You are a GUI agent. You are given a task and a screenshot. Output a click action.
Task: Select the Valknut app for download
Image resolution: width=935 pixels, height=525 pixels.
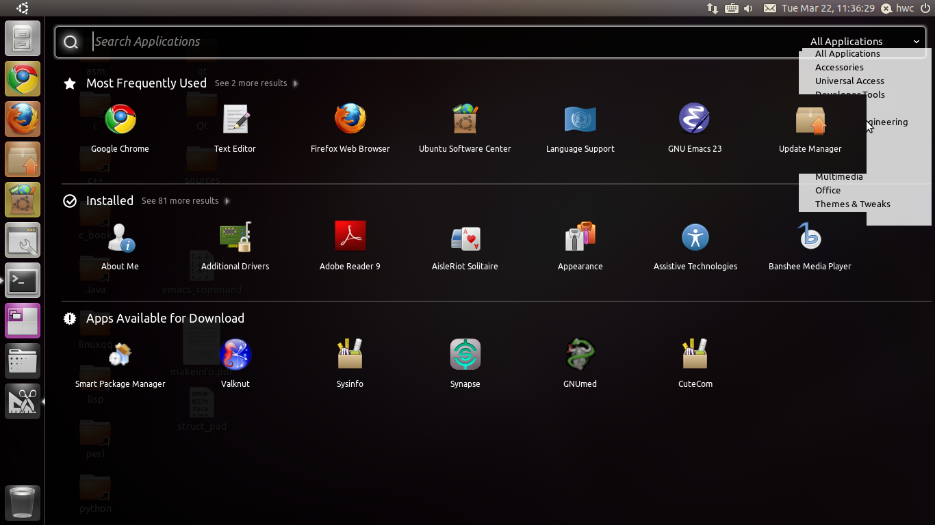[x=235, y=355]
